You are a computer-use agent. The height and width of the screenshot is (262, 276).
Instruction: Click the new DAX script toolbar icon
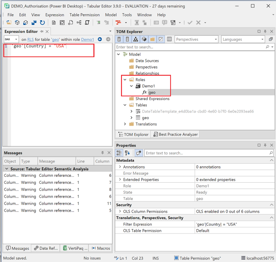71,23
